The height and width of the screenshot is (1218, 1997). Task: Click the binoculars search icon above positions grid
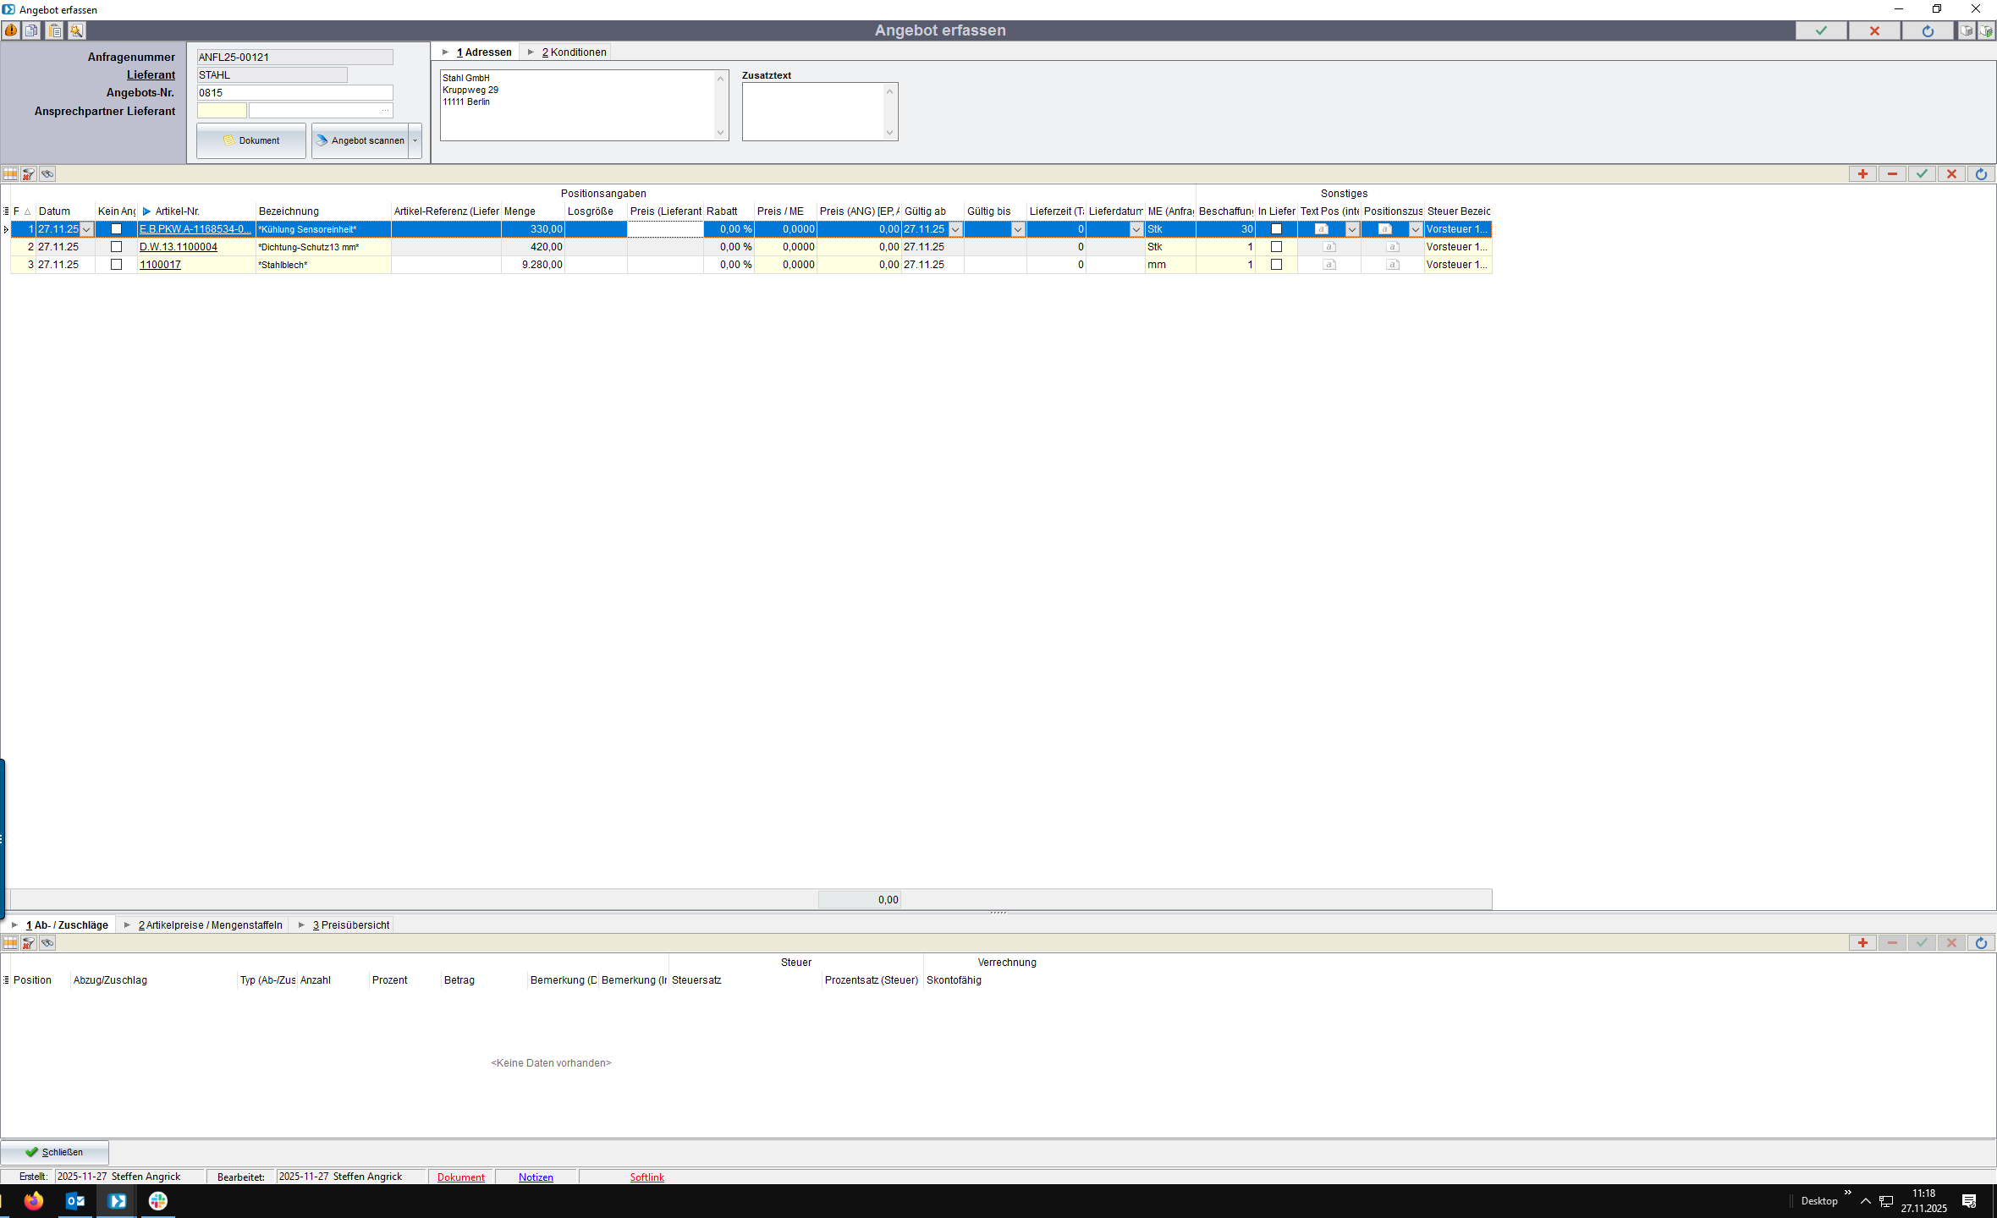pos(47,174)
